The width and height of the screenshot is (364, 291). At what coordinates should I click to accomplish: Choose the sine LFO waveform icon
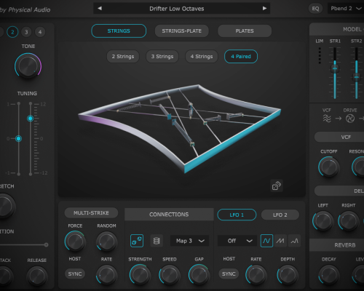pos(266,241)
